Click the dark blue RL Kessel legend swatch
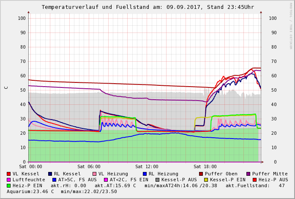 click(50, 174)
